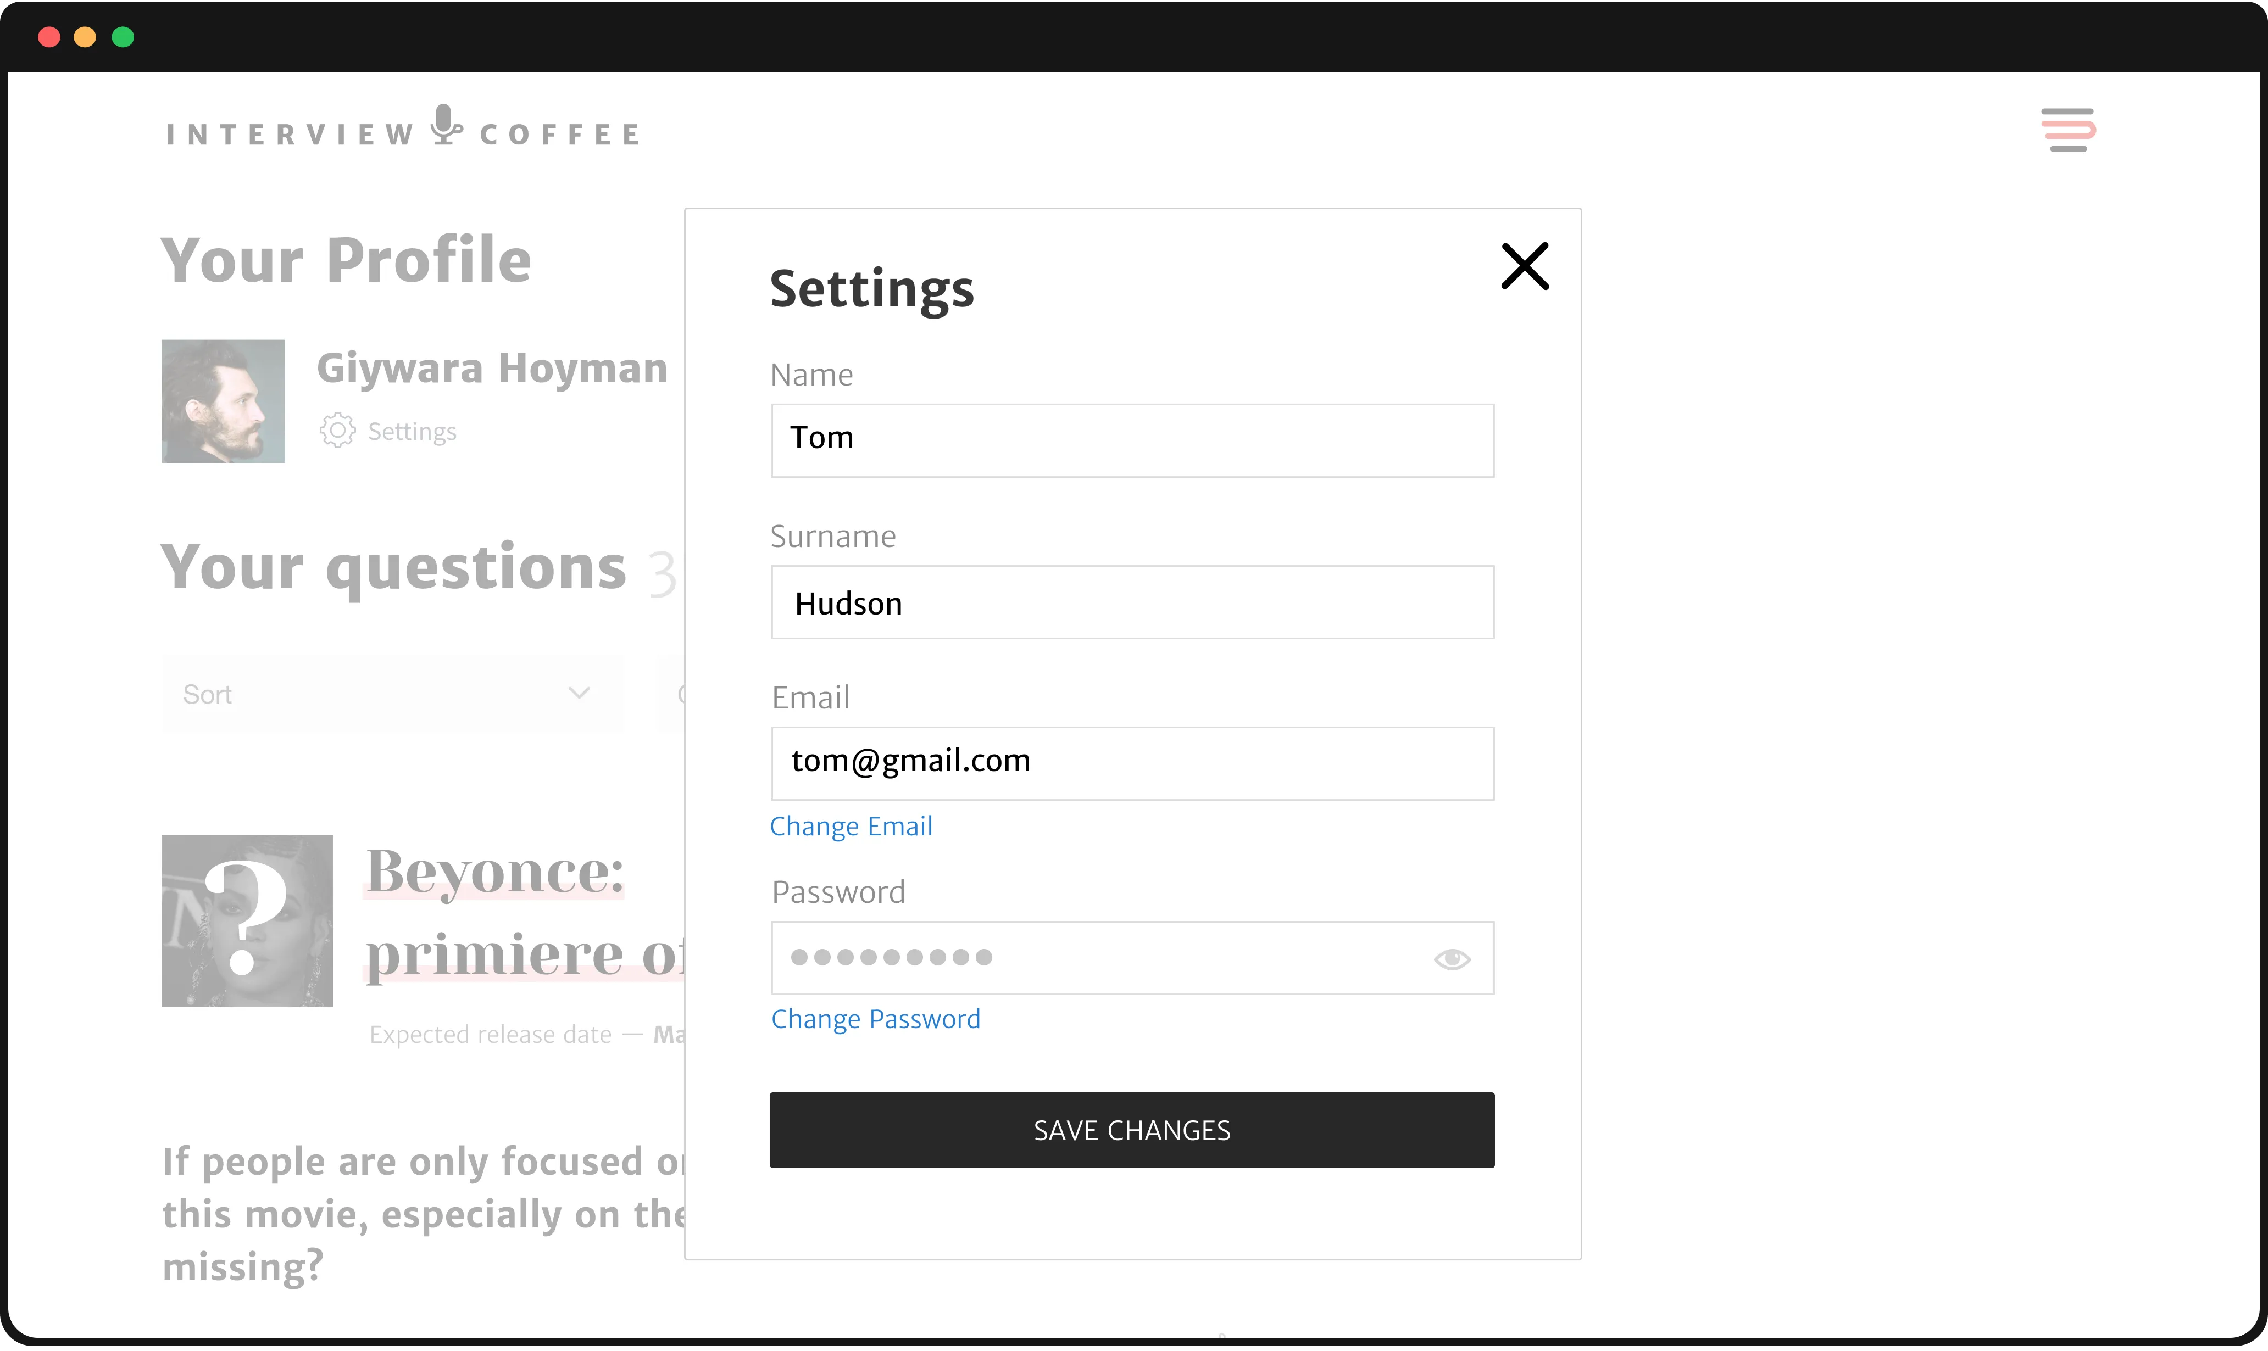Show password with the eye icon
This screenshot has width=2268, height=1351.
pyautogui.click(x=1452, y=959)
